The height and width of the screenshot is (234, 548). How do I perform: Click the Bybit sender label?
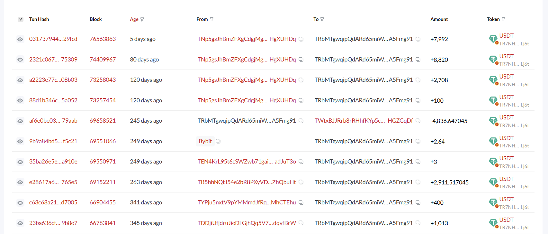coord(205,141)
